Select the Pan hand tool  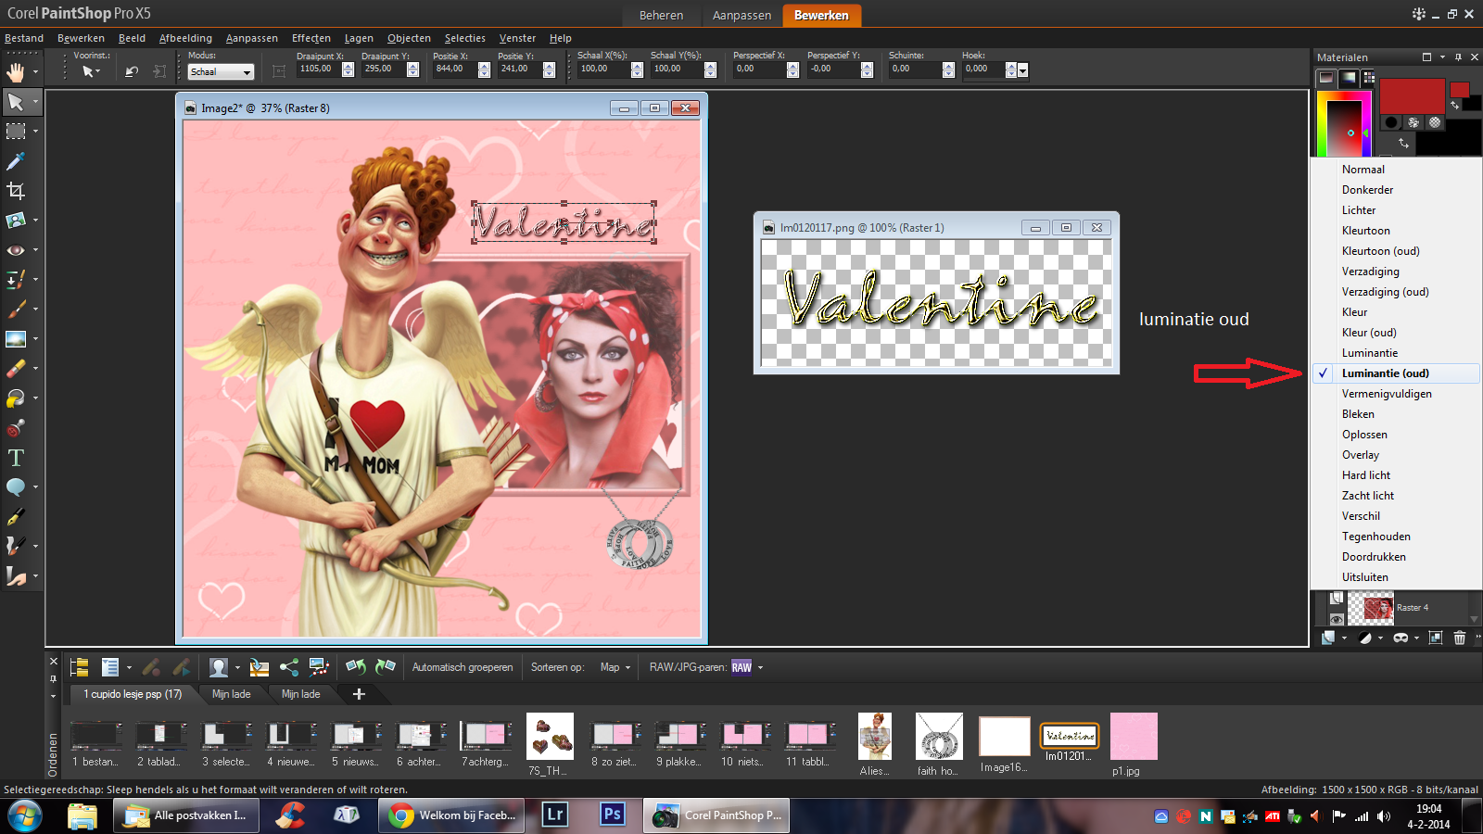[16, 72]
